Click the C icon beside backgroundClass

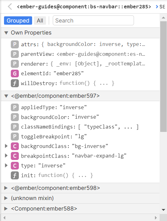pyautogui.click(x=15, y=146)
